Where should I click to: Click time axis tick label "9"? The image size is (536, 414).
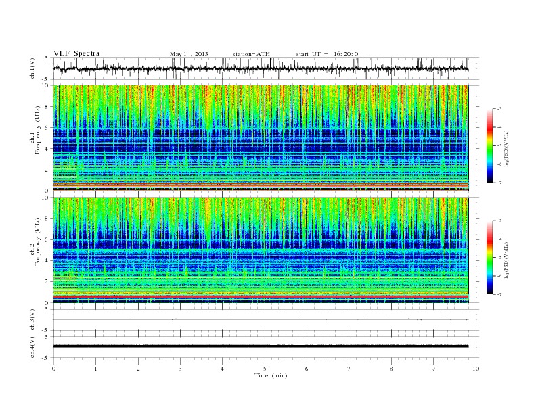point(433,369)
